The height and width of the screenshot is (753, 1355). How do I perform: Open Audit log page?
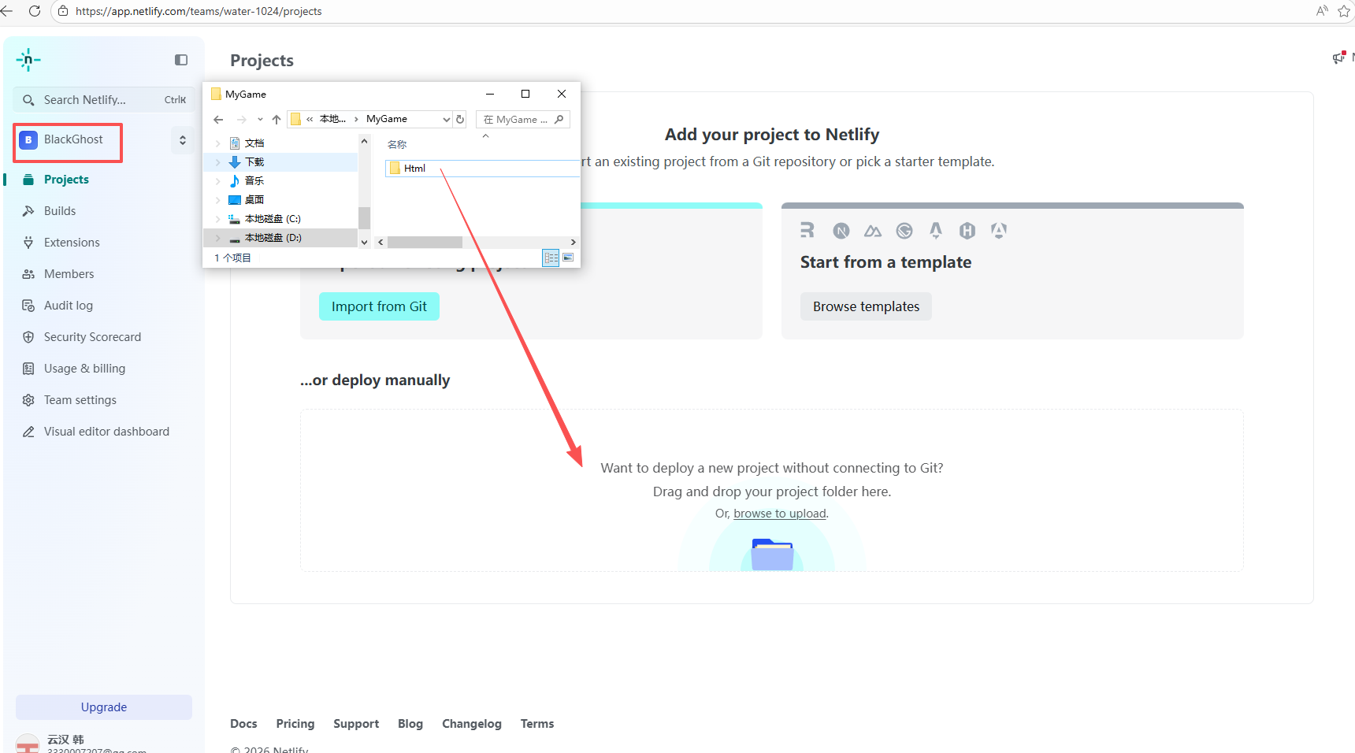[x=68, y=306]
